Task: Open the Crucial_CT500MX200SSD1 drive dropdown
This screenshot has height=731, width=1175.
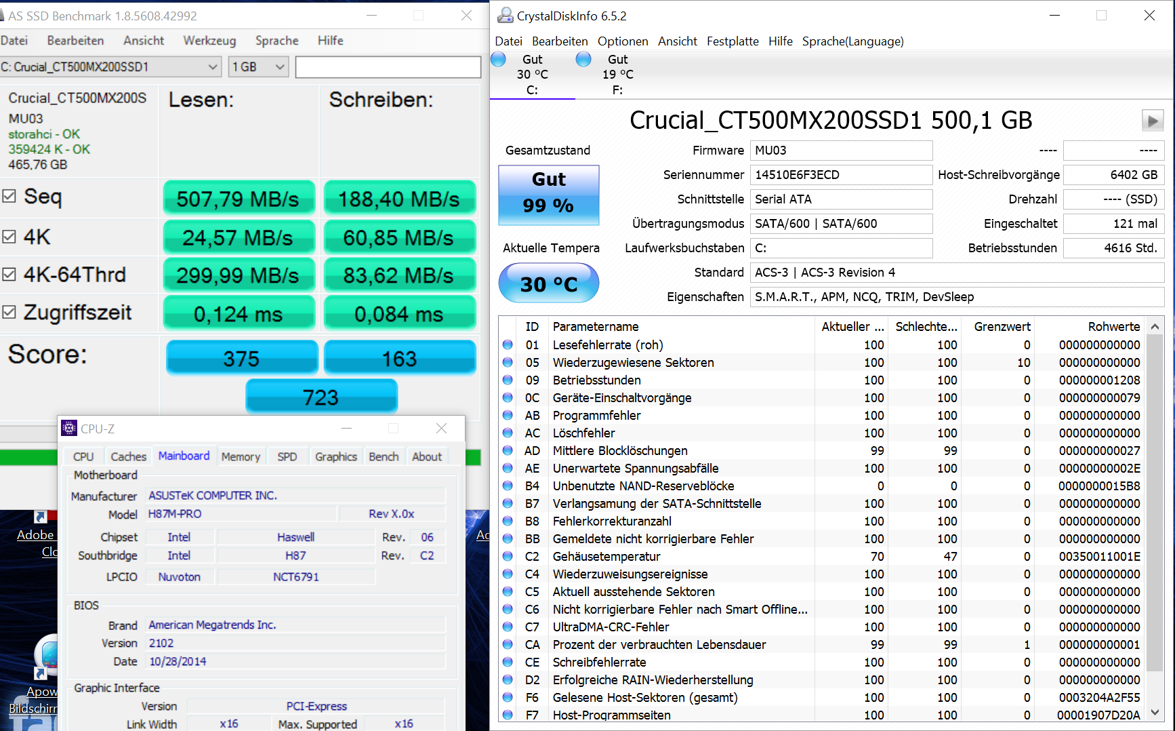Action: click(110, 66)
